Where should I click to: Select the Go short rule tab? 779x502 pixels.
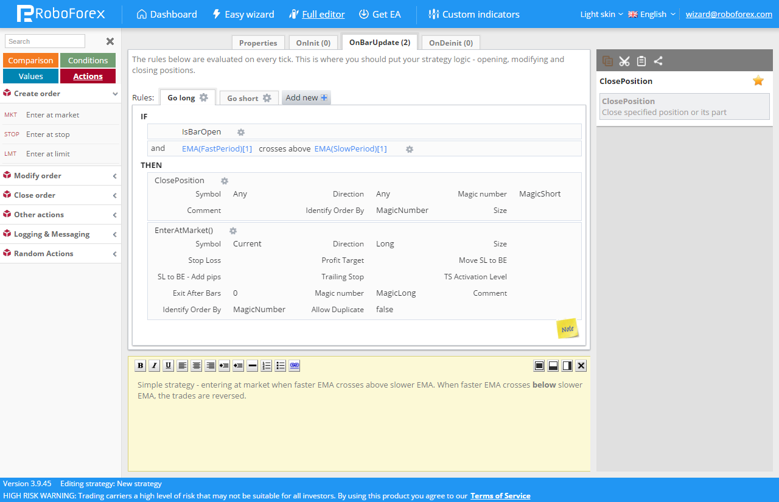point(249,98)
